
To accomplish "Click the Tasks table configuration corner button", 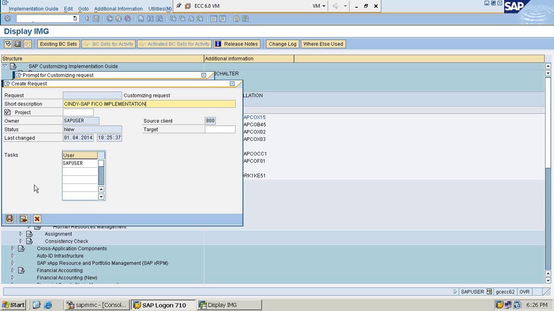I will [x=101, y=155].
